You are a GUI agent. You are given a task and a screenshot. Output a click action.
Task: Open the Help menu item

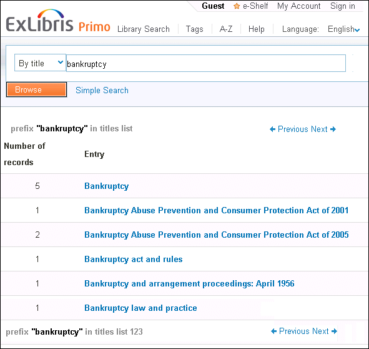point(256,29)
